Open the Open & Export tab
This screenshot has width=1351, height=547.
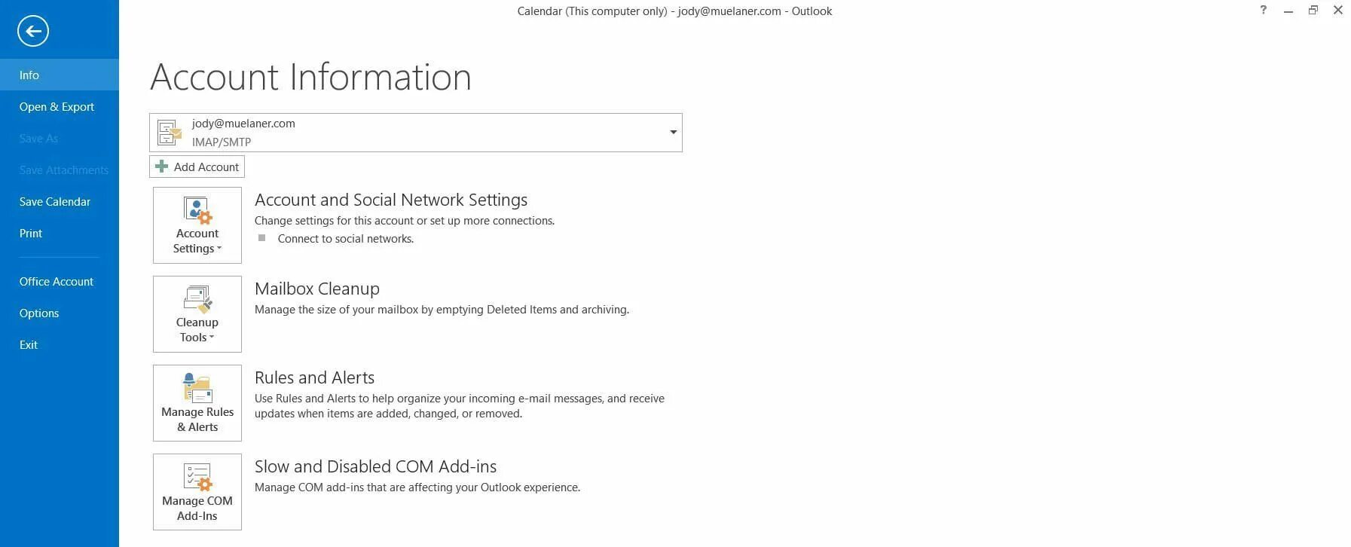click(57, 107)
